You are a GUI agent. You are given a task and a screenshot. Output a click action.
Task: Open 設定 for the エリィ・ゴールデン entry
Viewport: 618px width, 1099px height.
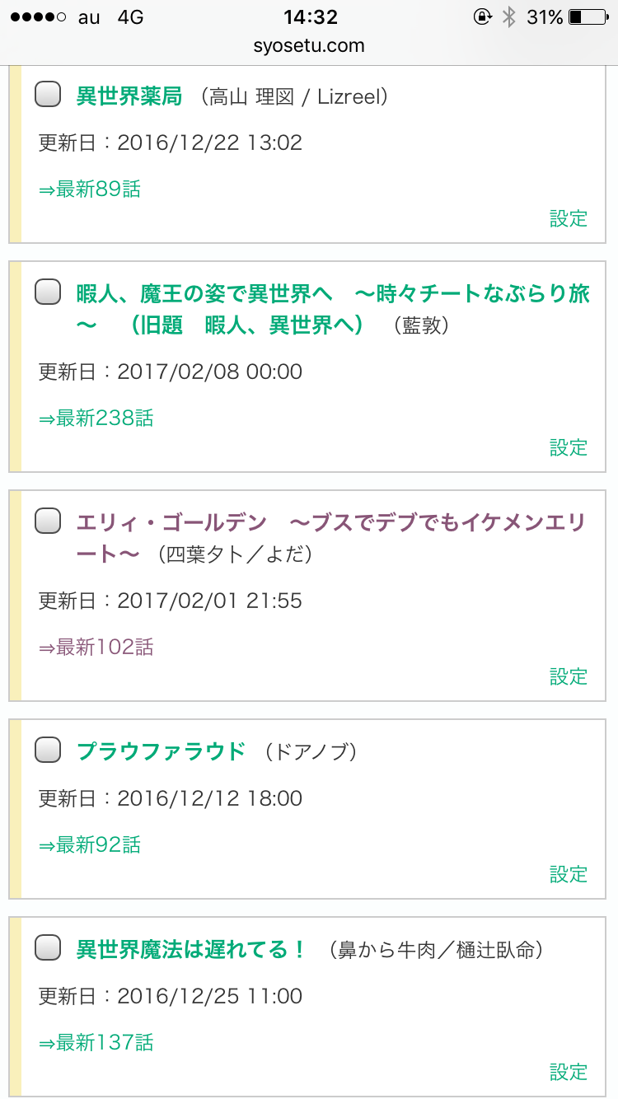569,676
